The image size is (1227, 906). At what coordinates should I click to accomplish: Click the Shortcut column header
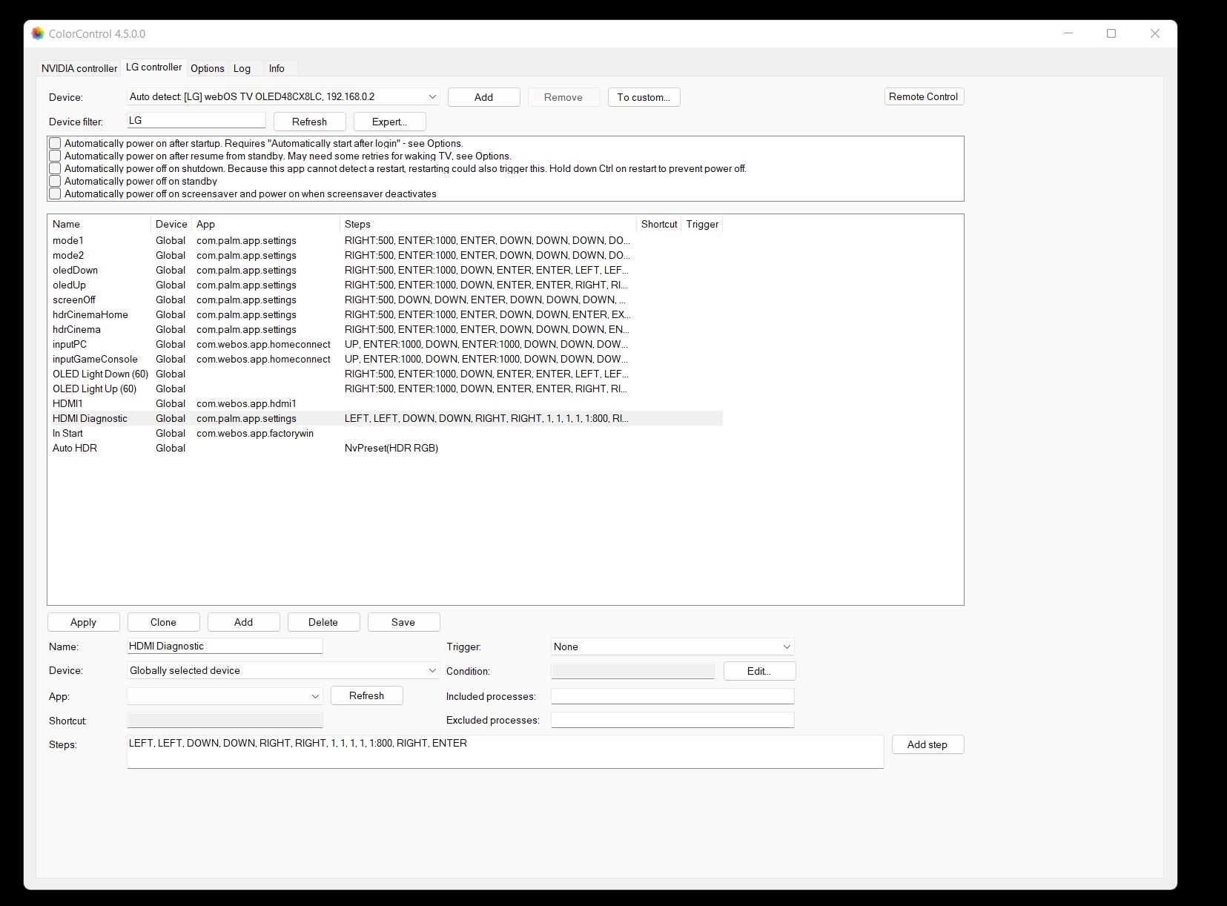coord(659,224)
